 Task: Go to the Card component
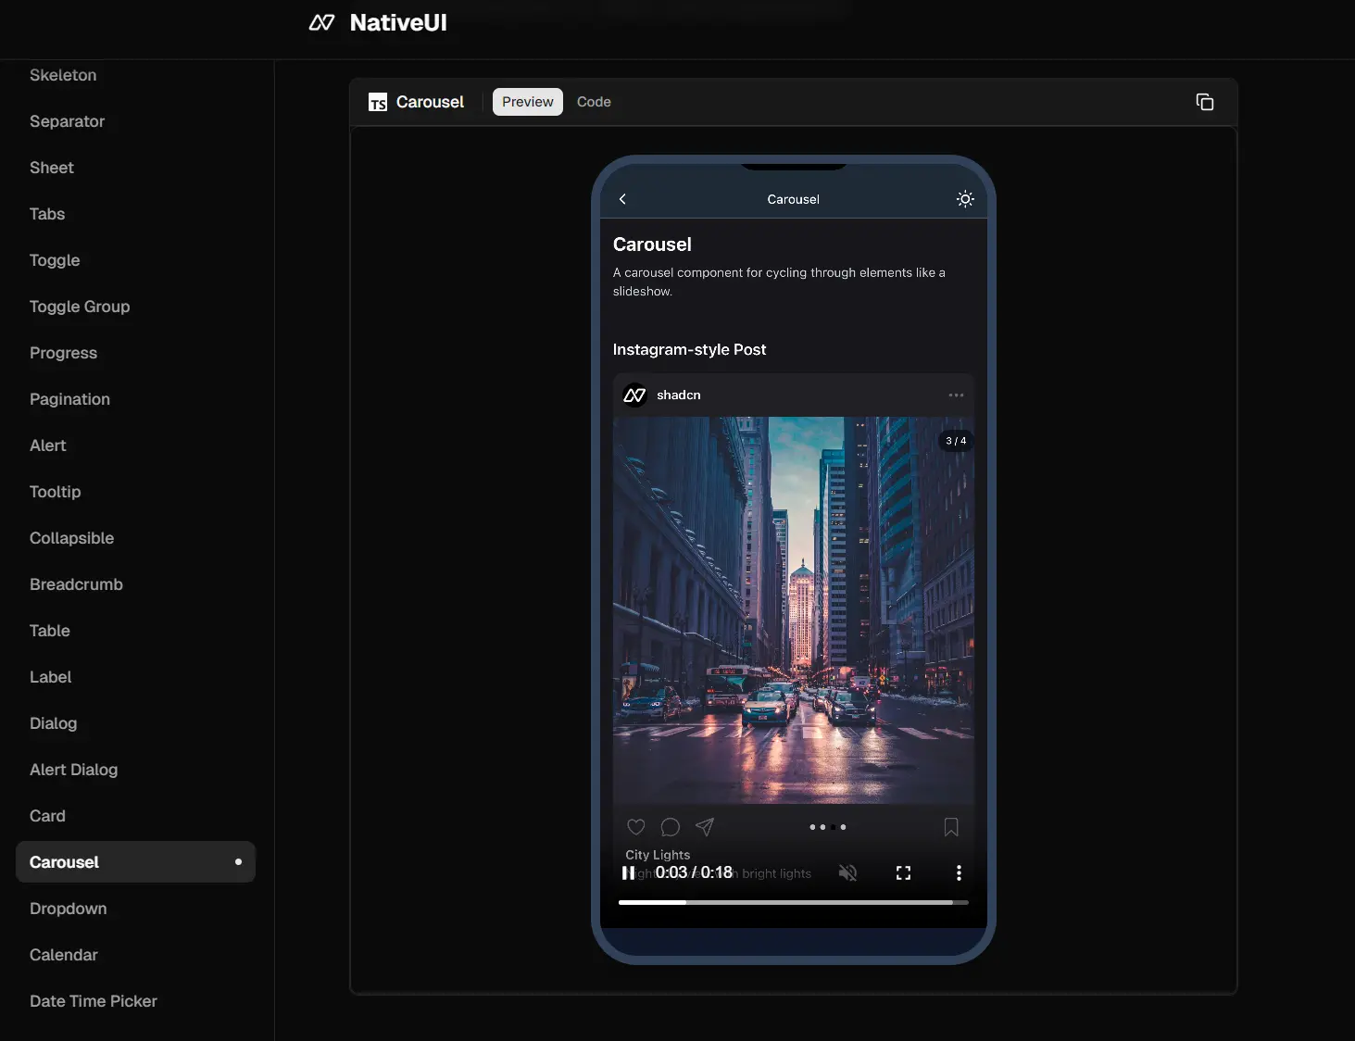(x=47, y=816)
